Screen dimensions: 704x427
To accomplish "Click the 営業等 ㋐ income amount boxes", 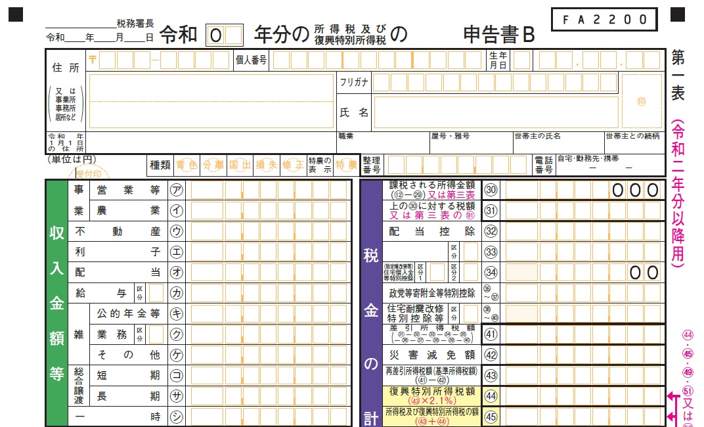I will click(269, 190).
